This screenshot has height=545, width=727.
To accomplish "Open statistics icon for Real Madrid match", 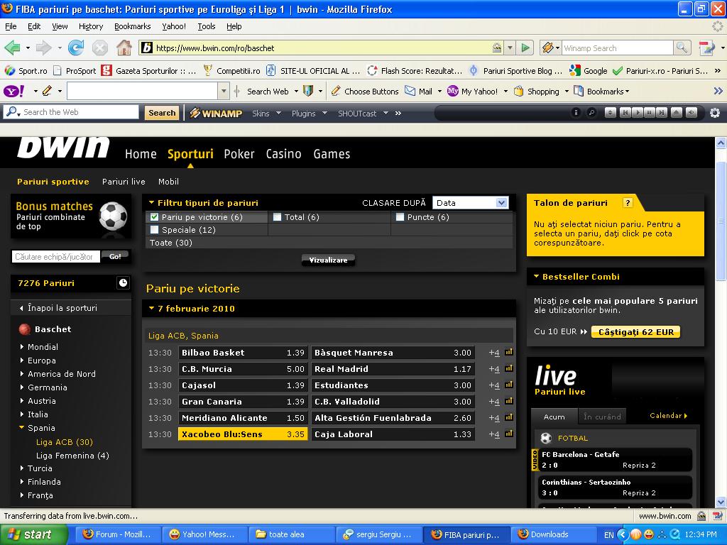I will (x=509, y=368).
